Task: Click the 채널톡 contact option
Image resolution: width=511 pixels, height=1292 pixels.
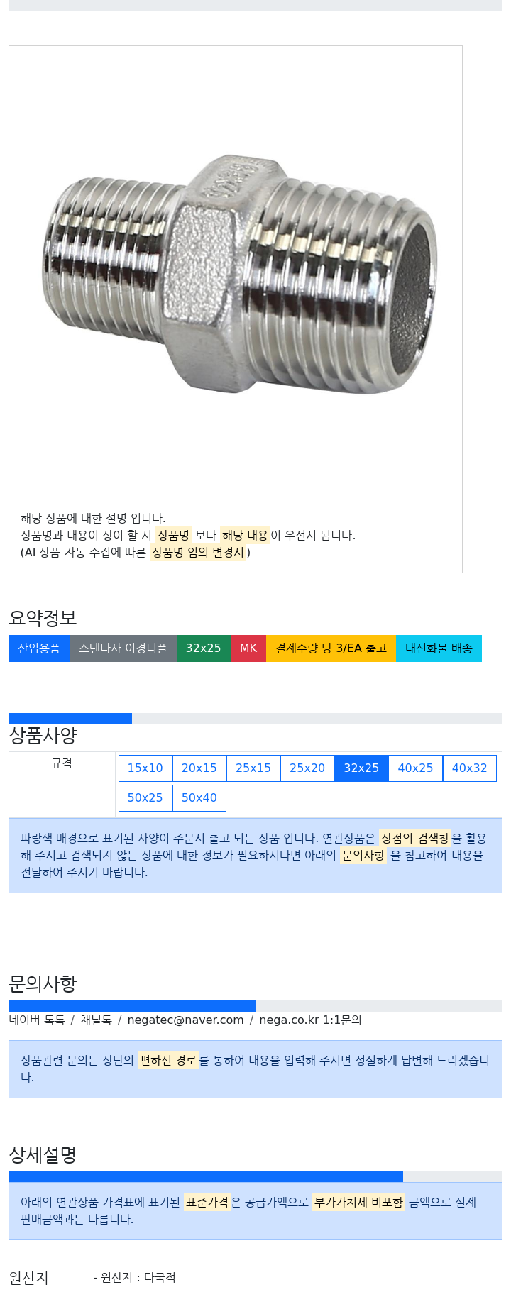Action: coord(96,1020)
